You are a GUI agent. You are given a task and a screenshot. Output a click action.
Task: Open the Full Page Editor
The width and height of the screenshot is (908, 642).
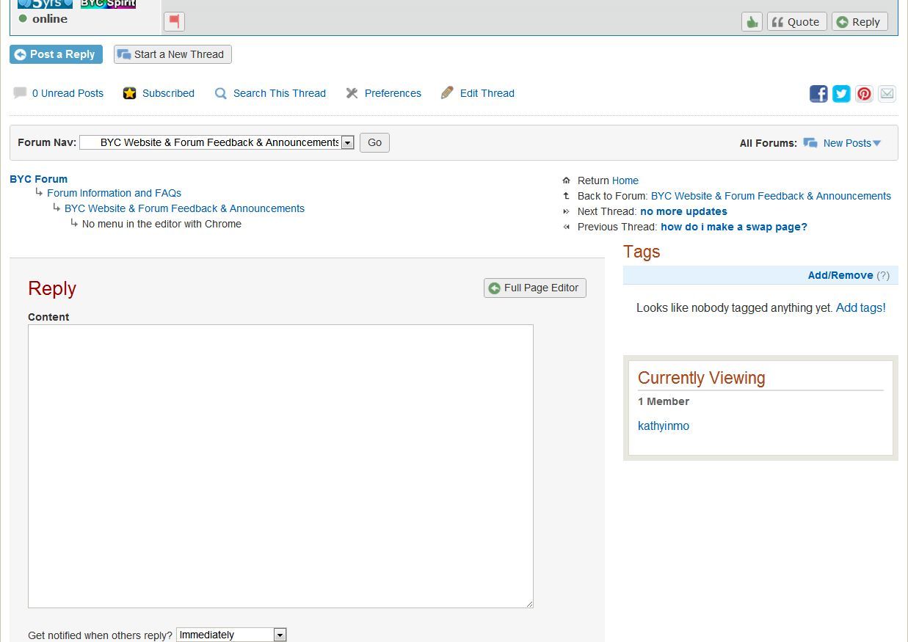tap(534, 288)
